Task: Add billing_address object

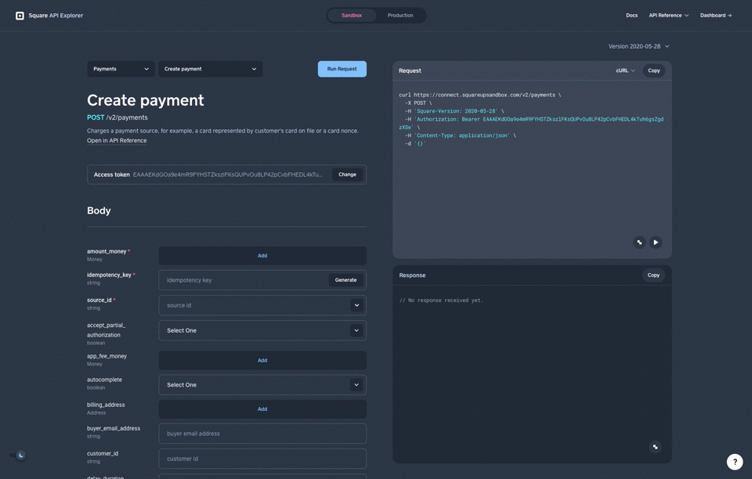Action: coord(262,409)
